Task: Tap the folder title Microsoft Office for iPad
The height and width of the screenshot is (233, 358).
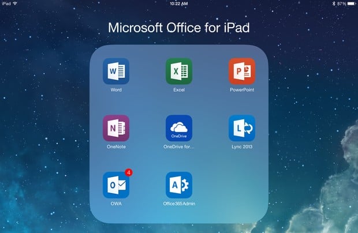Action: (x=179, y=28)
